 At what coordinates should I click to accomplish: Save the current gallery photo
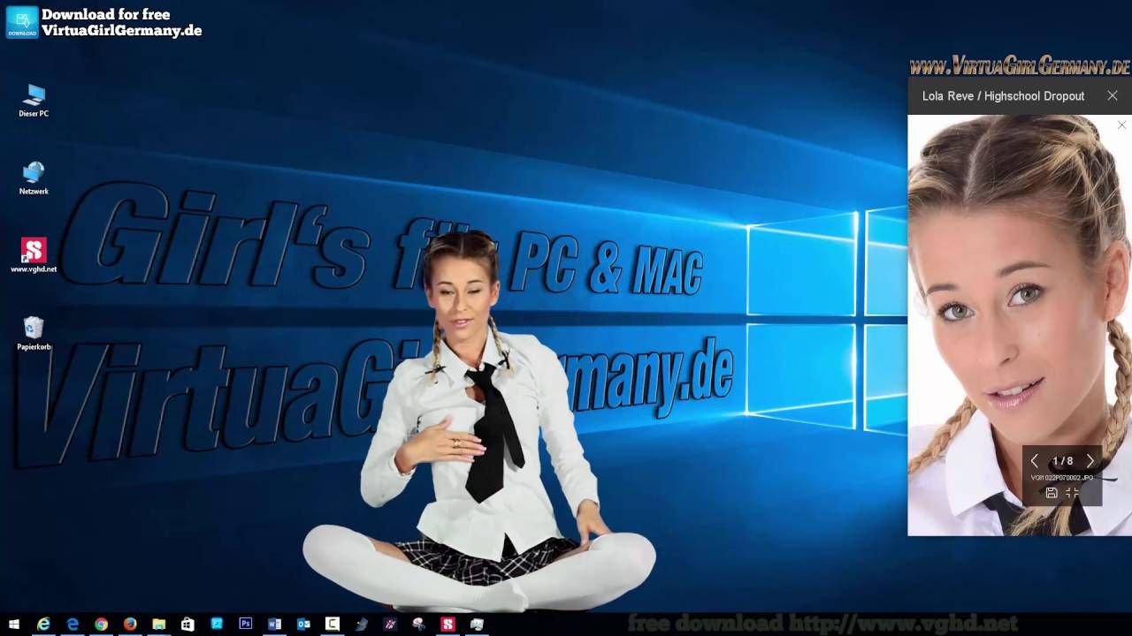coord(1052,493)
